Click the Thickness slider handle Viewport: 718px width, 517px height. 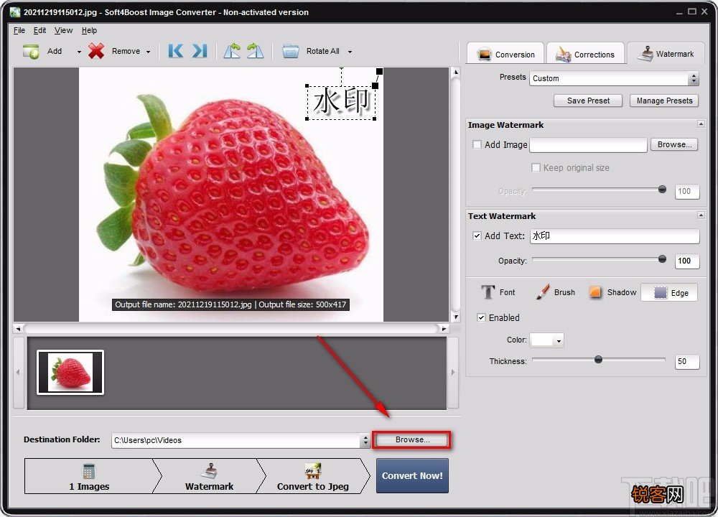598,360
